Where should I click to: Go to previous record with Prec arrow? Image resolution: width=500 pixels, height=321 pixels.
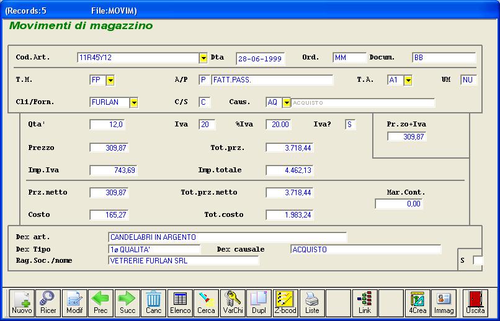(100, 303)
